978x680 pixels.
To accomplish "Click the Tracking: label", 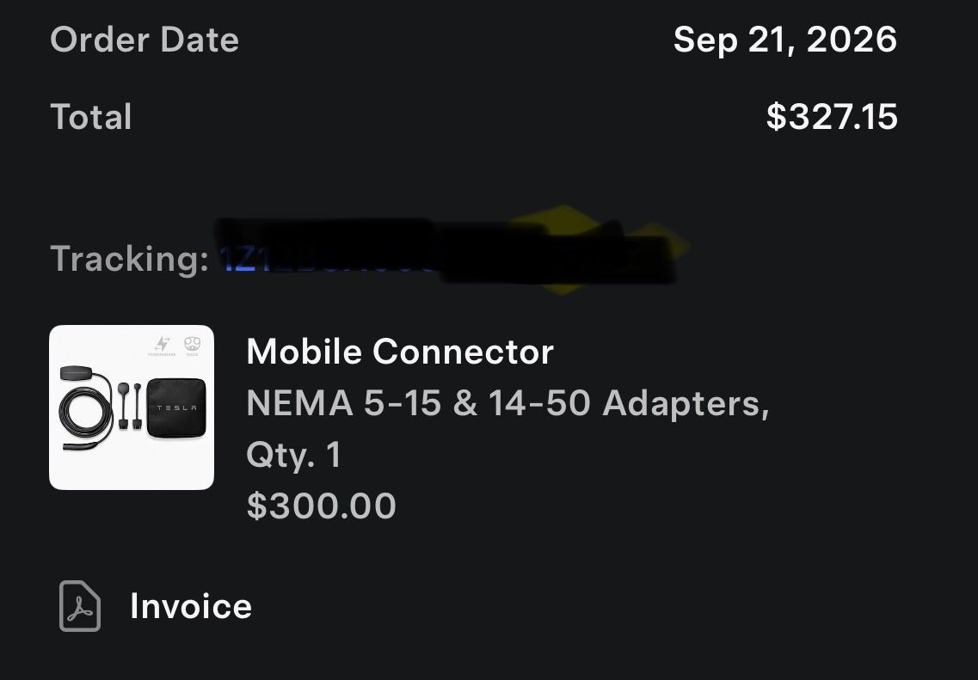I will [x=130, y=259].
